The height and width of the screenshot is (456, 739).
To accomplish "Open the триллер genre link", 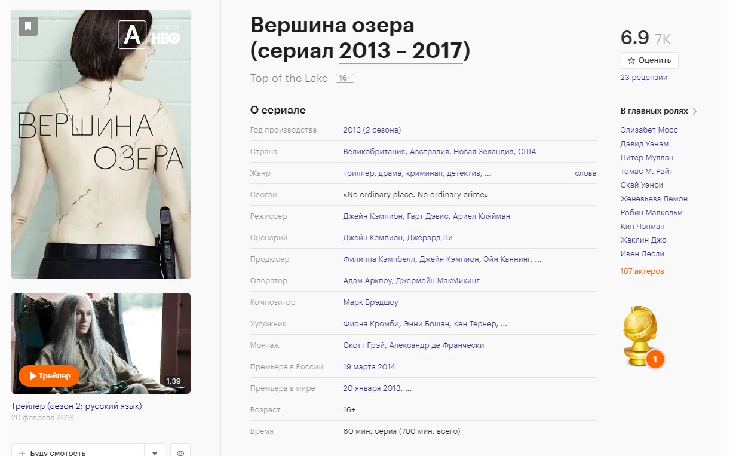I will coord(358,173).
